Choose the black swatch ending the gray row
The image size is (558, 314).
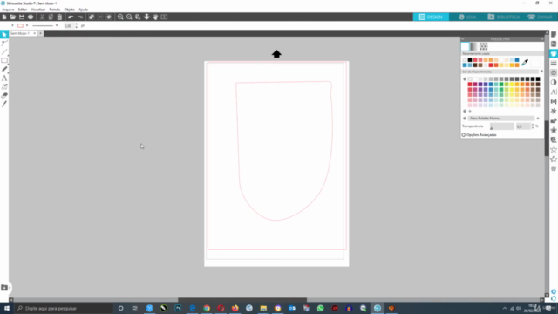tap(538, 79)
